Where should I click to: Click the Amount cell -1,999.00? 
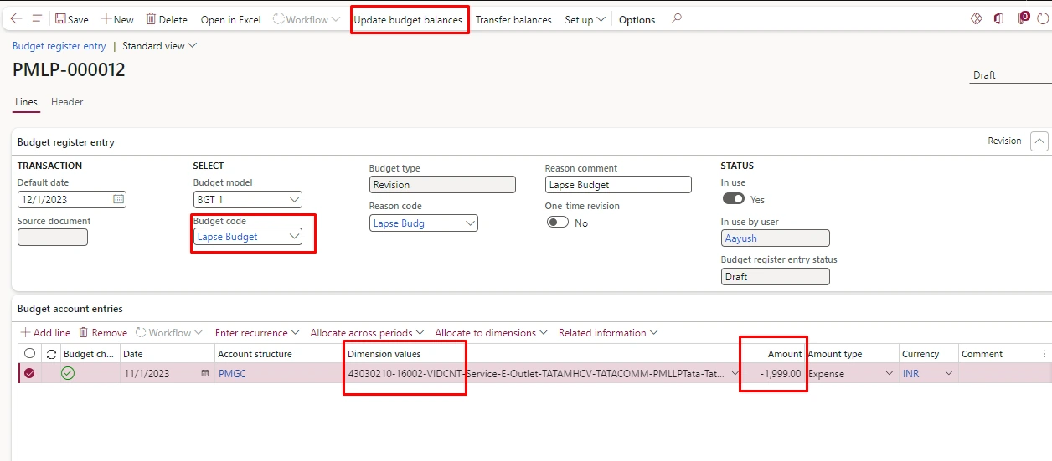[774, 374]
